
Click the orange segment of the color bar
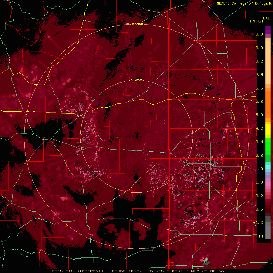(268, 103)
